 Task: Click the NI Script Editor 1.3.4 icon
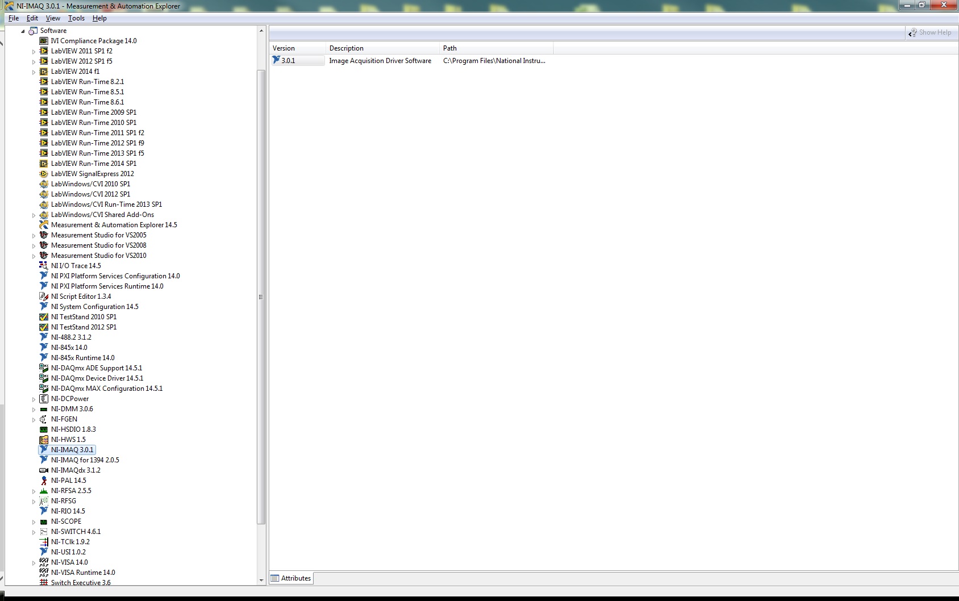click(x=44, y=297)
